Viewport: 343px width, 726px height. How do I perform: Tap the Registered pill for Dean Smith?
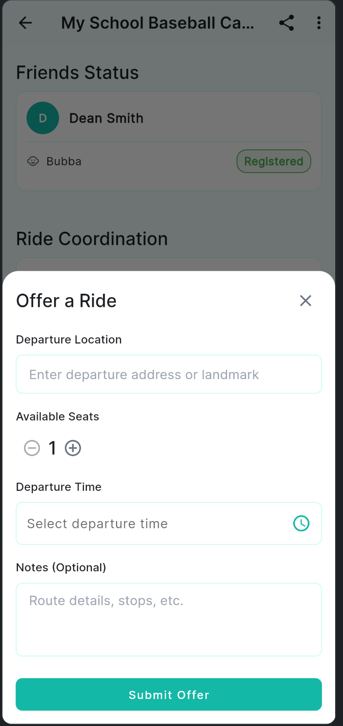tap(274, 161)
